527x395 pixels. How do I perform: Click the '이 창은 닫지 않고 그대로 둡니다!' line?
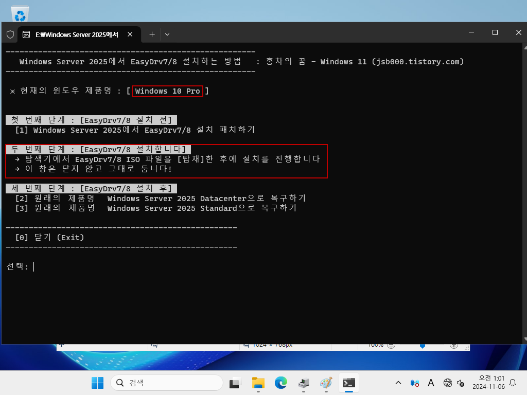[94, 169]
